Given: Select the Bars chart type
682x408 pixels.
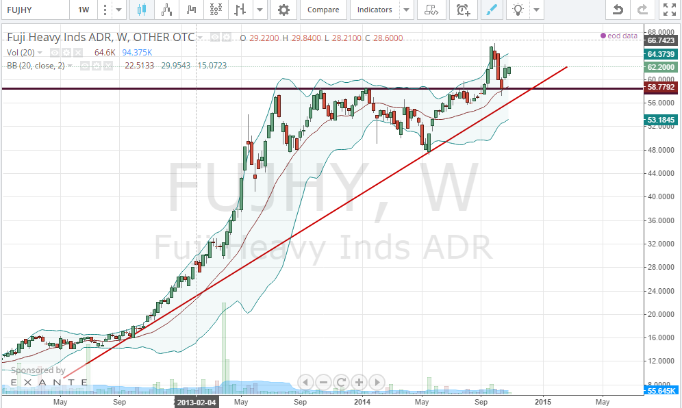Looking at the screenshot, I should click(x=240, y=10).
